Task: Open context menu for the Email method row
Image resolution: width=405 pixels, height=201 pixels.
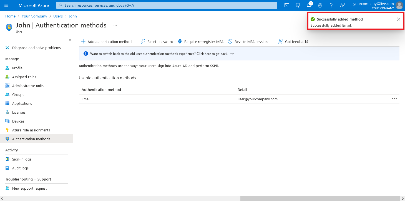Action: click(x=394, y=99)
